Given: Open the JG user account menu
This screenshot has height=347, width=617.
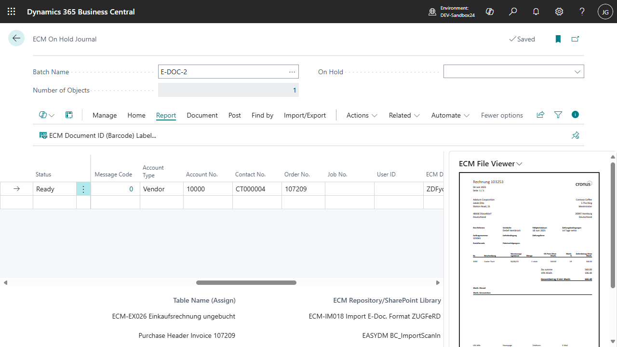Looking at the screenshot, I should click(x=605, y=12).
